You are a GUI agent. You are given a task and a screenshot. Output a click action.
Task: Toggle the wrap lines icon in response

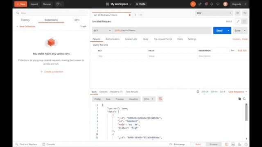(x=160, y=99)
